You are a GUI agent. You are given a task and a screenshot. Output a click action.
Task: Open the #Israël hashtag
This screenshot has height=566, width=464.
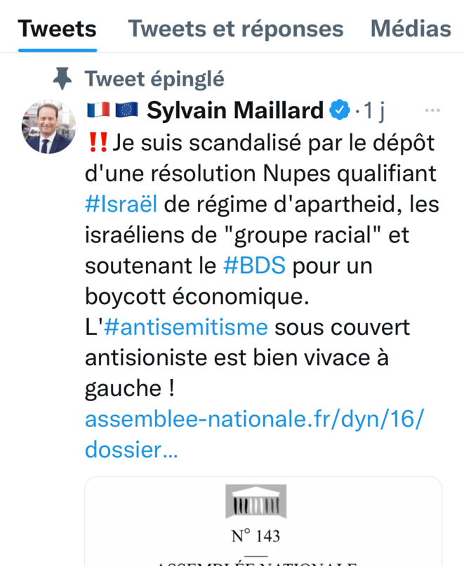[121, 204]
